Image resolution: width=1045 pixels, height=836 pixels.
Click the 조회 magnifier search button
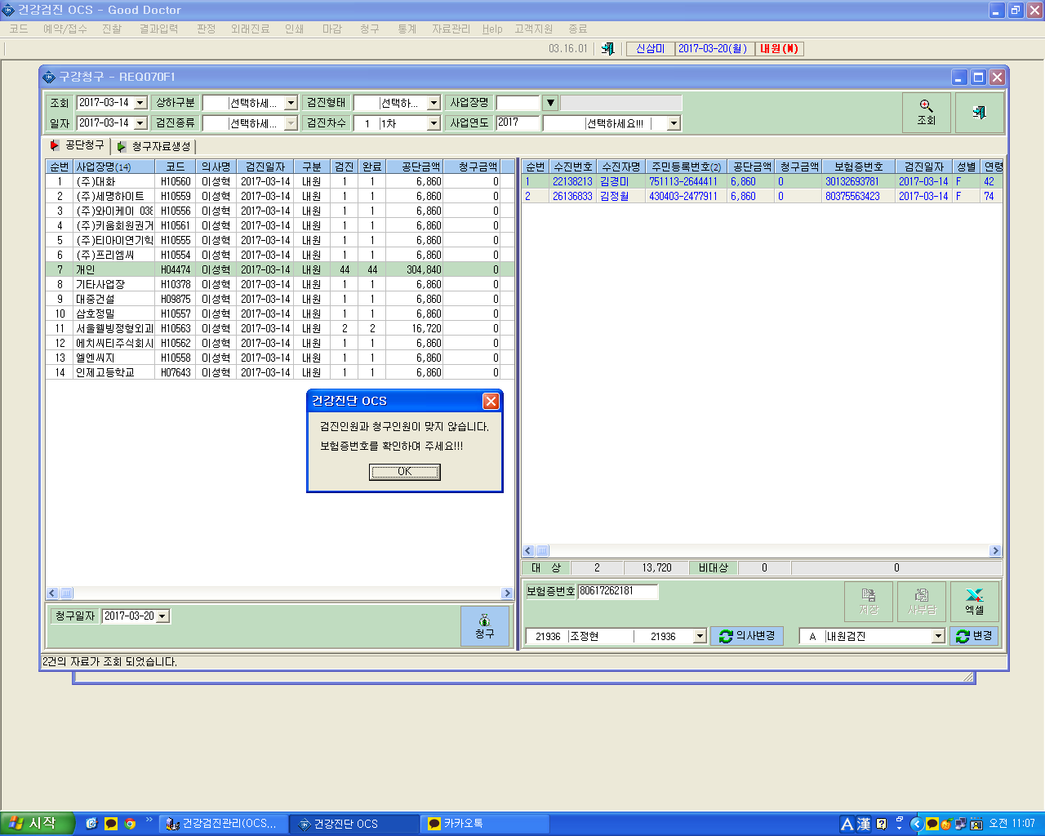pyautogui.click(x=926, y=113)
